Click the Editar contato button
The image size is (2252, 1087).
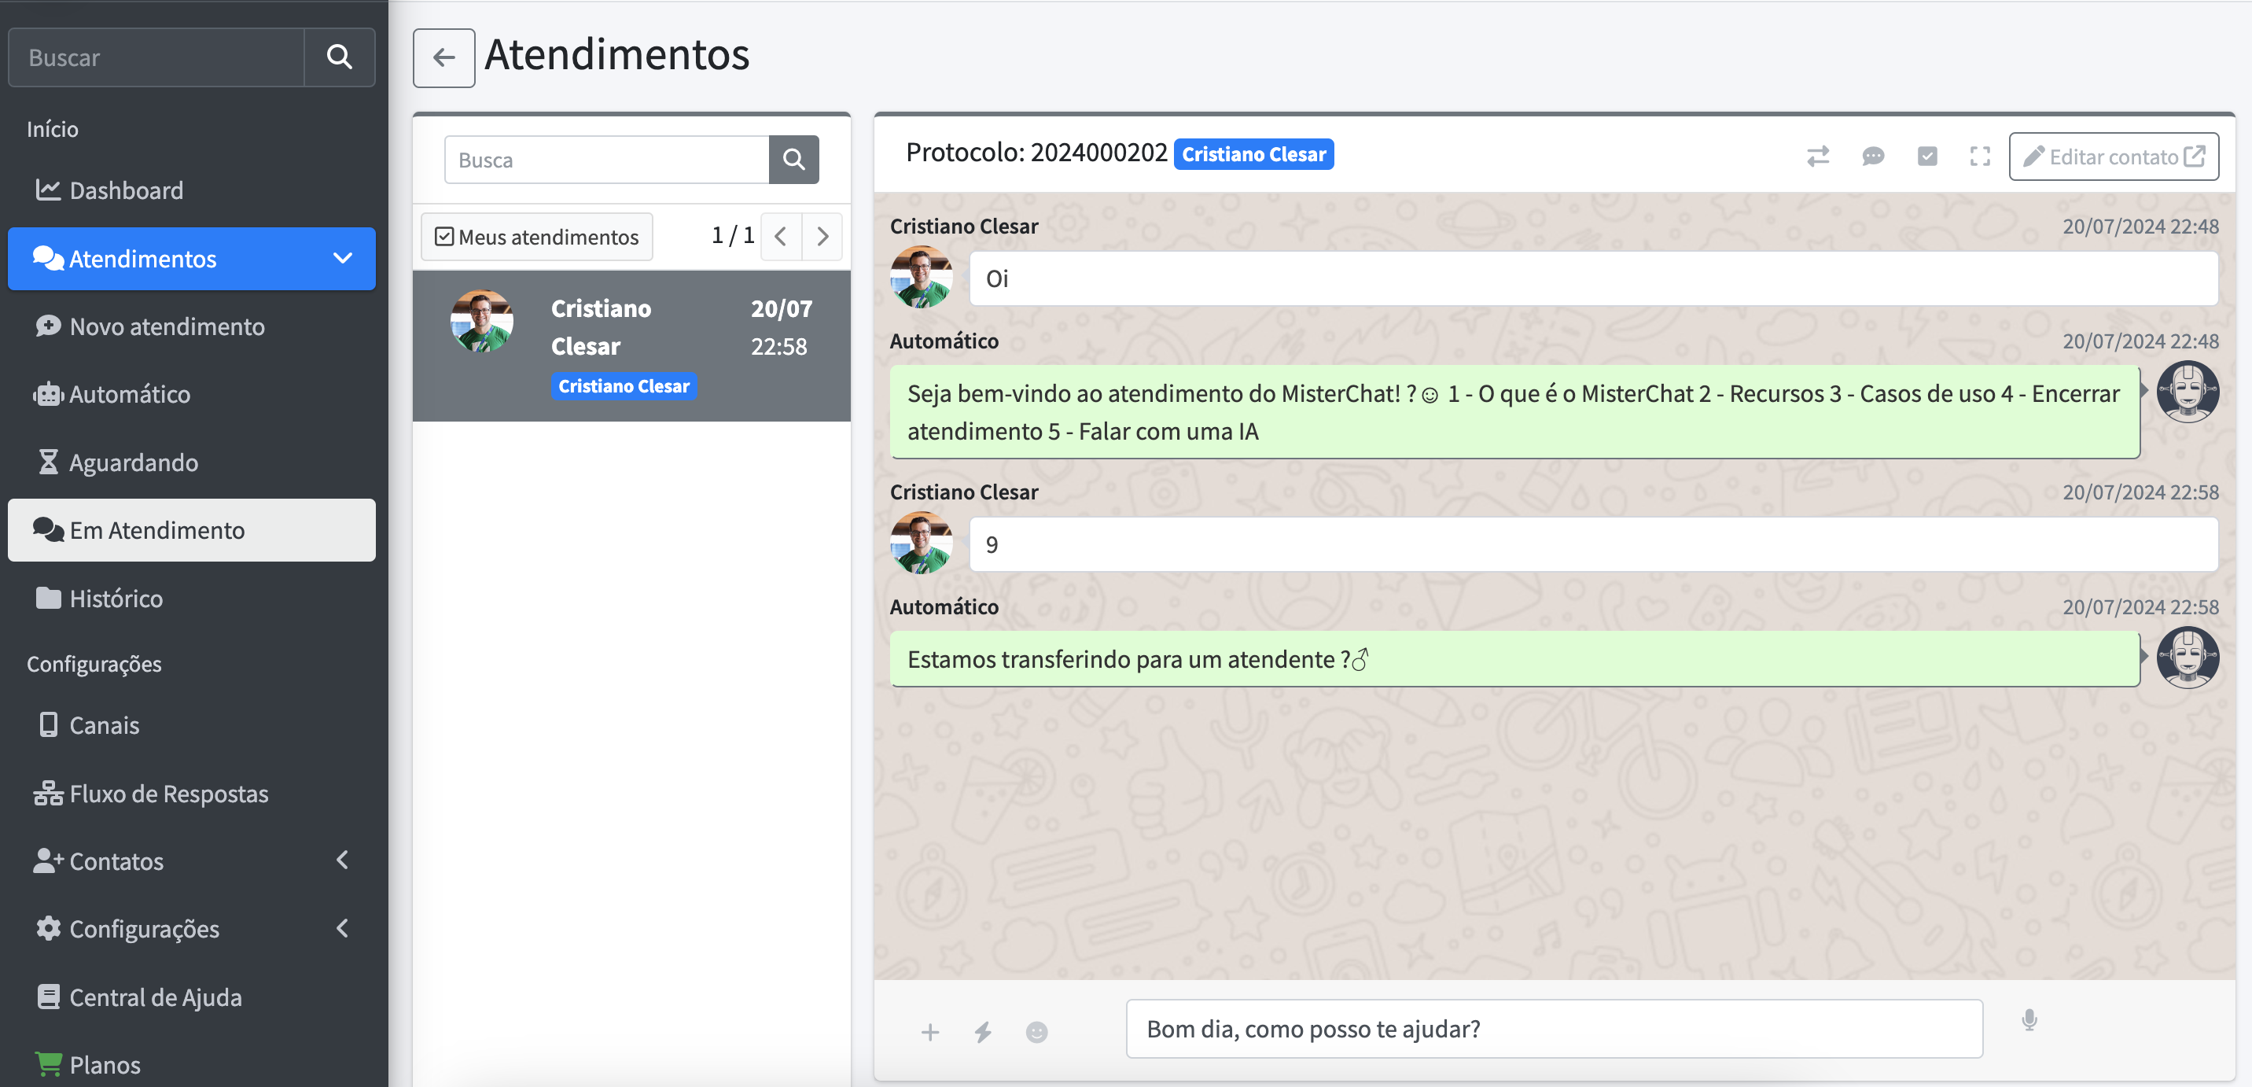point(2112,157)
